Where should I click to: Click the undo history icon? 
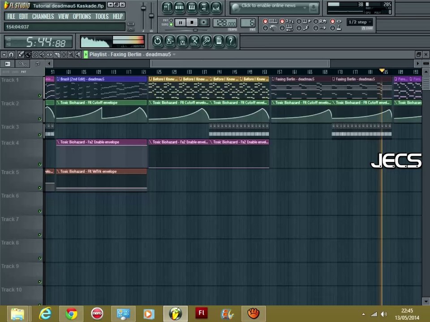point(158,42)
